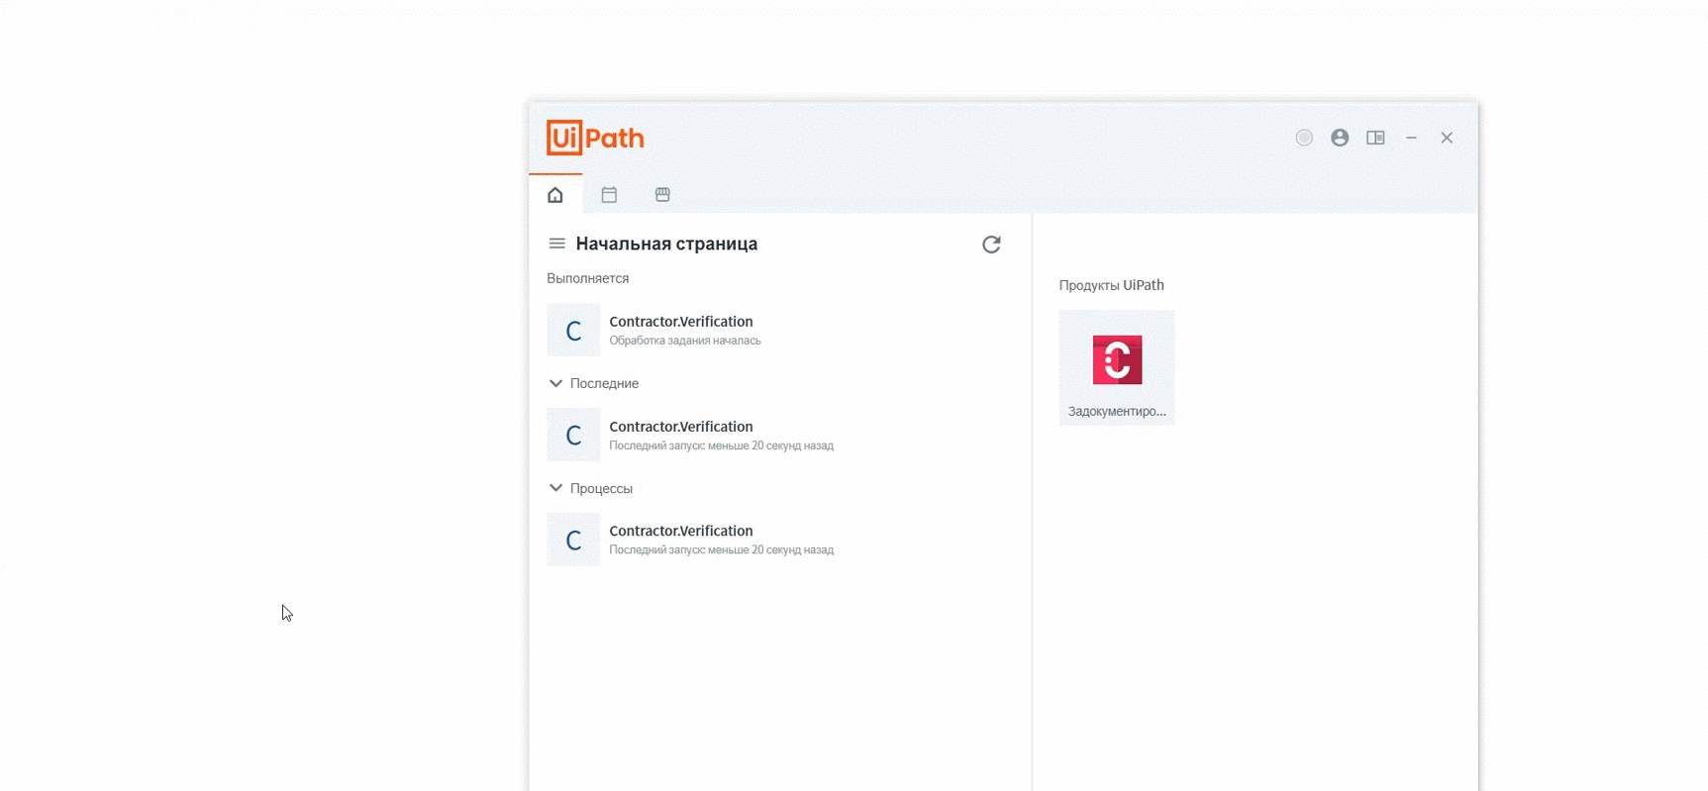Click the Процессы section label

(x=601, y=488)
